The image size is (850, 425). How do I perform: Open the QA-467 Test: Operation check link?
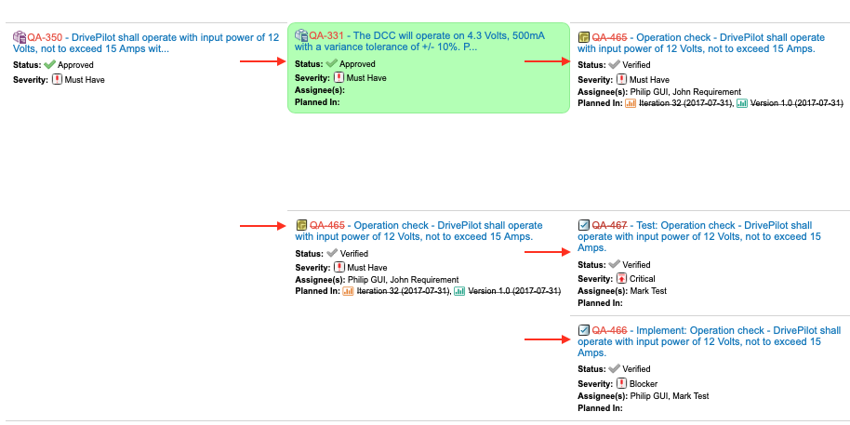725,226
